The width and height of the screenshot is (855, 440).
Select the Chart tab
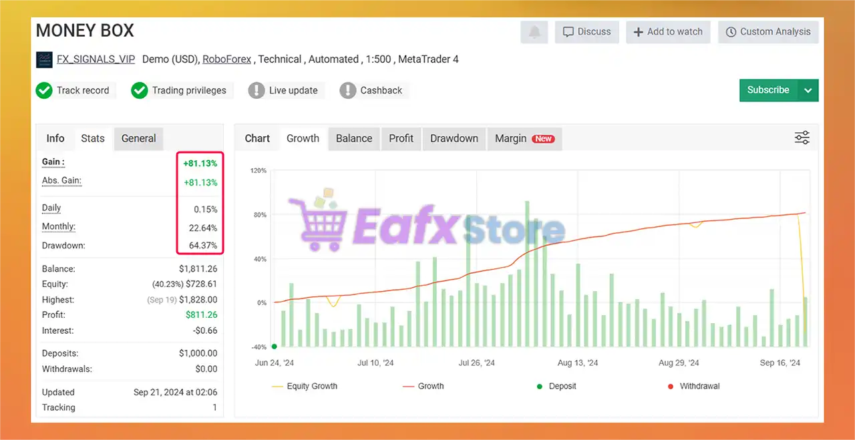(x=257, y=138)
